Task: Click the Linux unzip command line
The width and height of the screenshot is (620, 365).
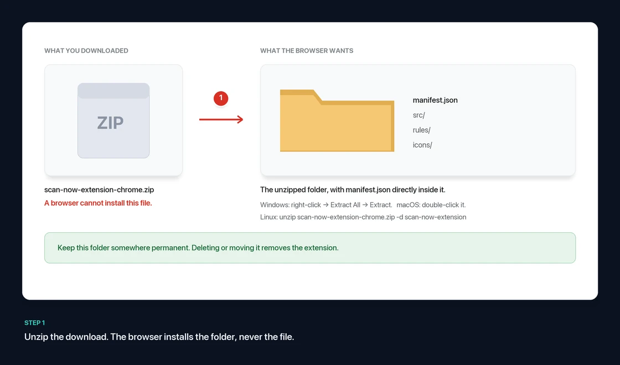Action: [363, 217]
